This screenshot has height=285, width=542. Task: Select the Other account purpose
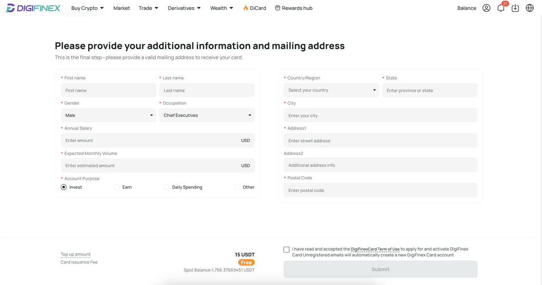[237, 187]
